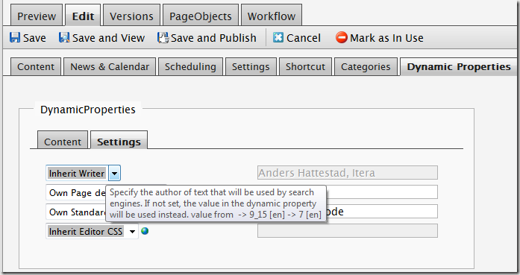Click Save and Publish label
The width and height of the screenshot is (520, 275).
(213, 38)
